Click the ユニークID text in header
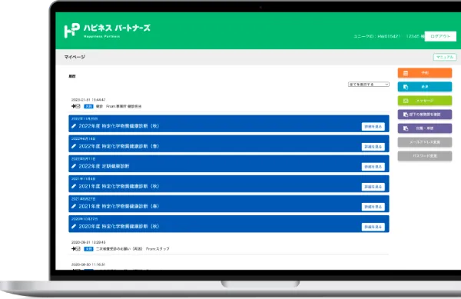The width and height of the screenshot is (461, 299). click(x=377, y=36)
